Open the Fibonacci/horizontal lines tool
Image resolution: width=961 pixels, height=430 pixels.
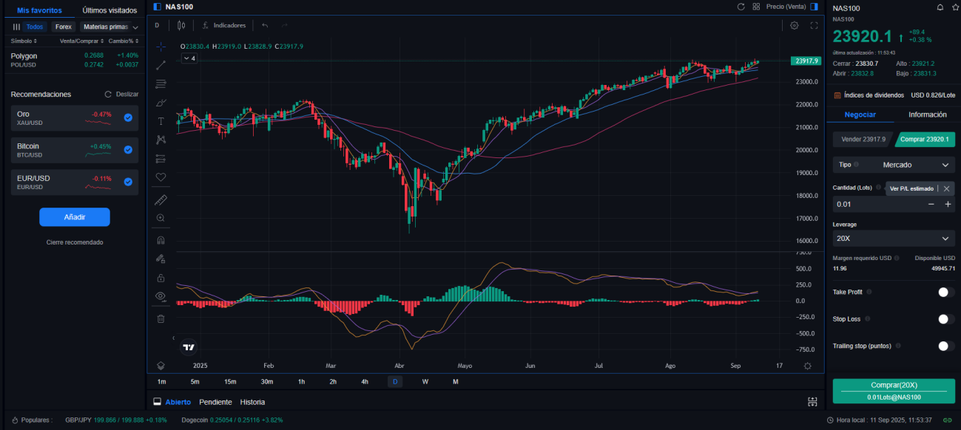coord(161,83)
